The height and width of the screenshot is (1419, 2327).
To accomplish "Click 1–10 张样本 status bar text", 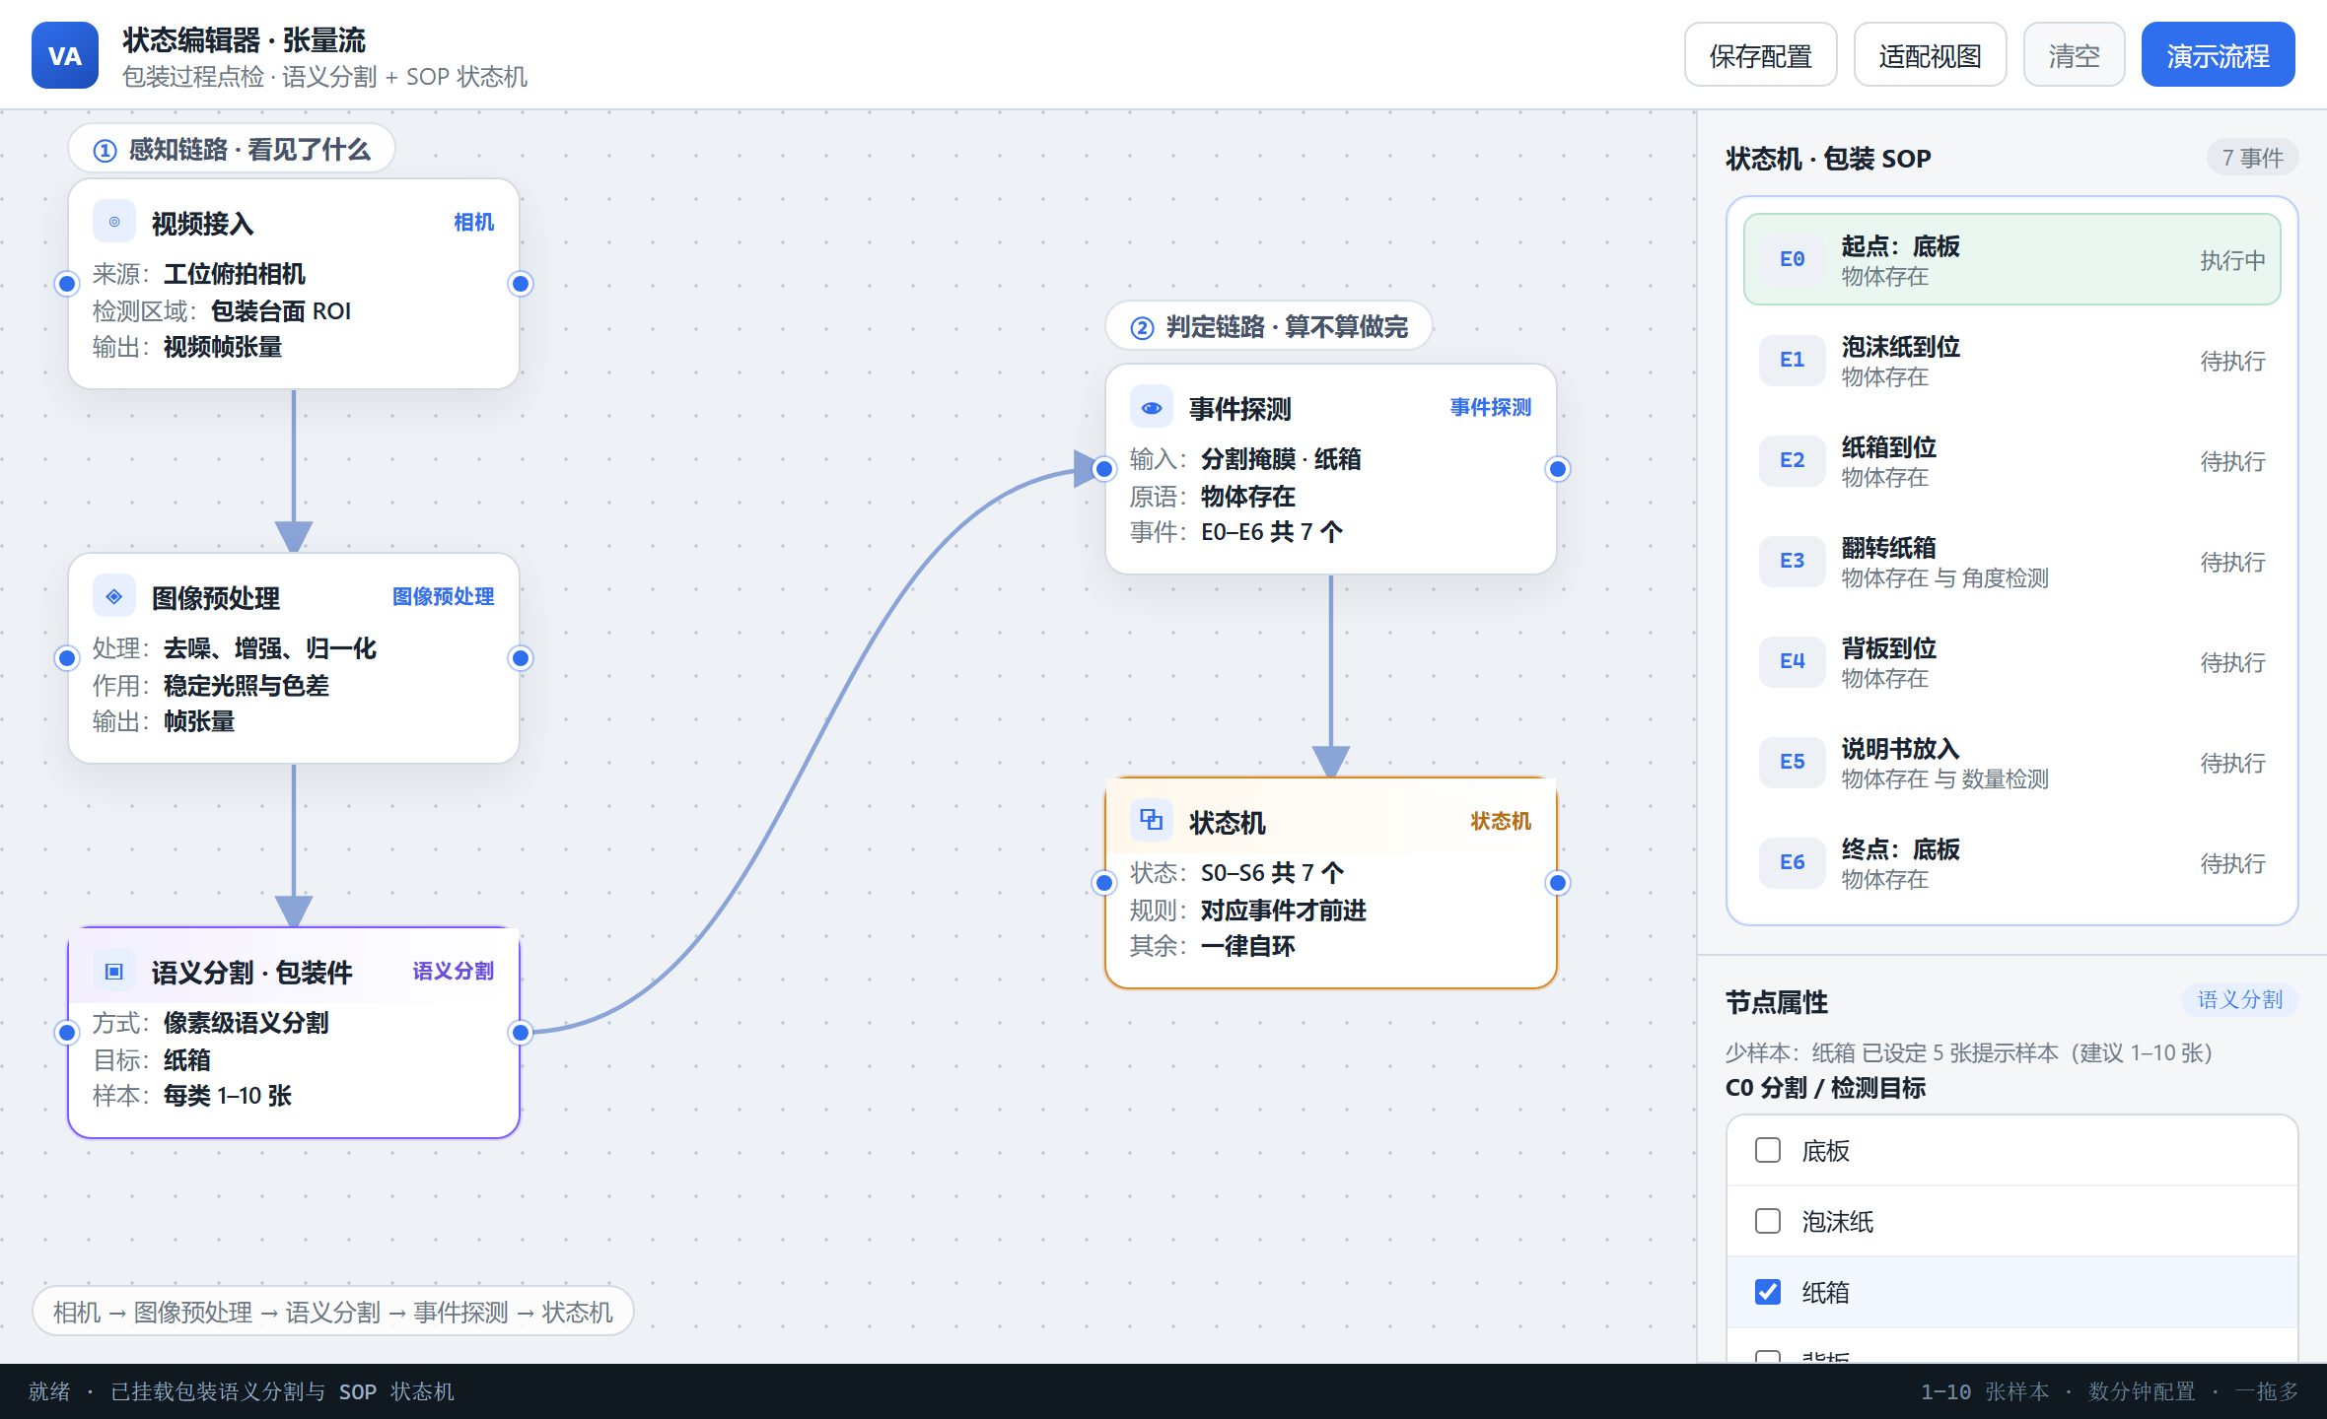I will coord(1984,1391).
